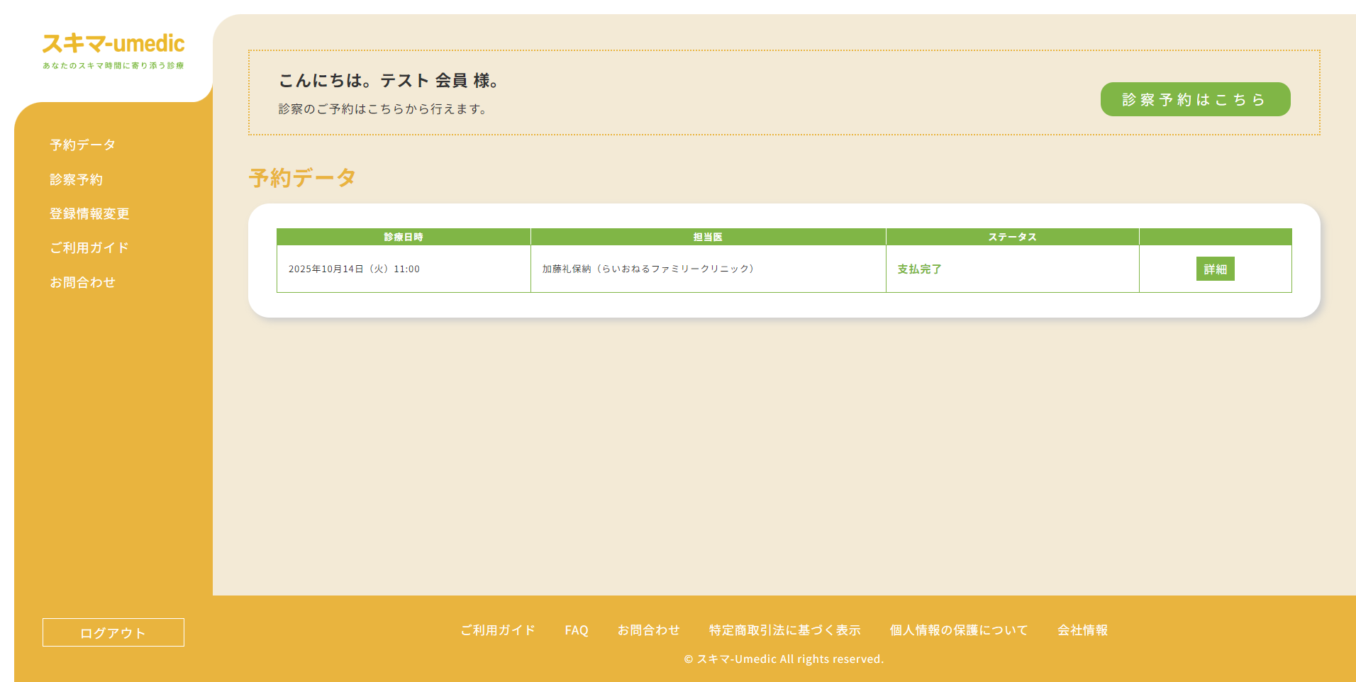The image size is (1356, 682).
Task: Click the ログアウト button
Action: coord(113,632)
